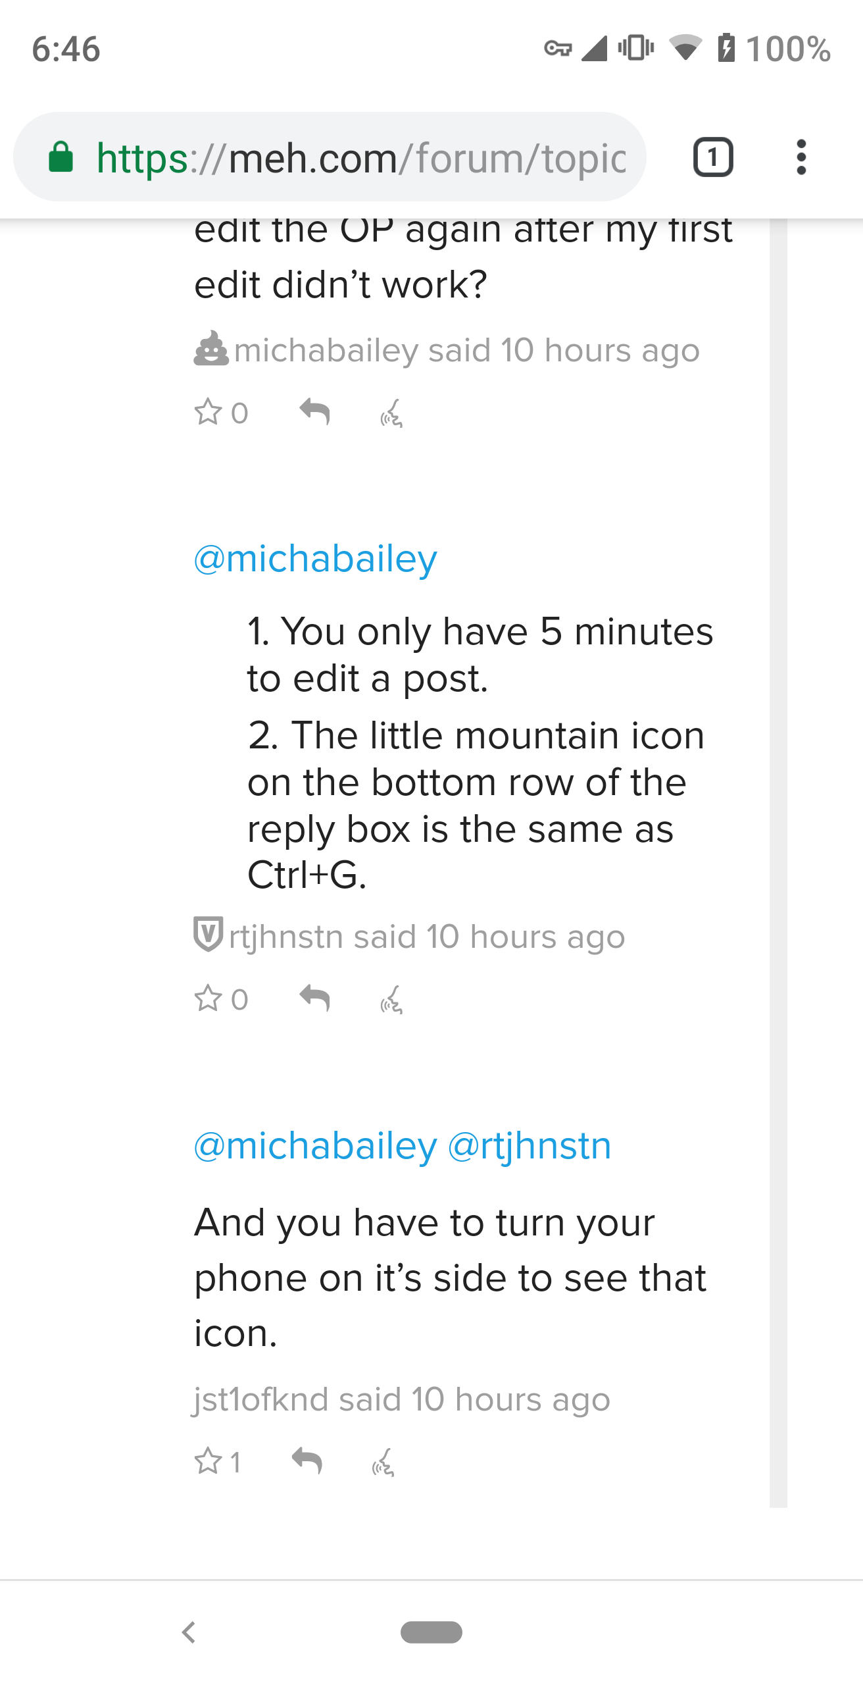Tap the home gesture pill

[431, 1632]
